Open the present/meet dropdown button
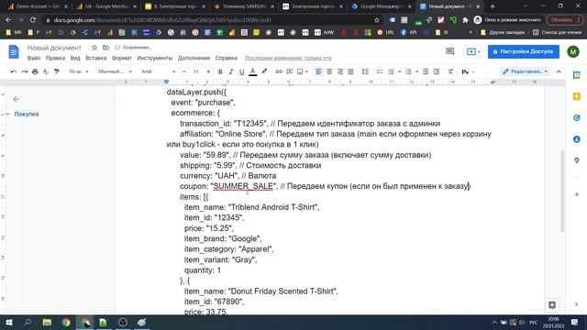The image size is (587, 330). (x=473, y=51)
